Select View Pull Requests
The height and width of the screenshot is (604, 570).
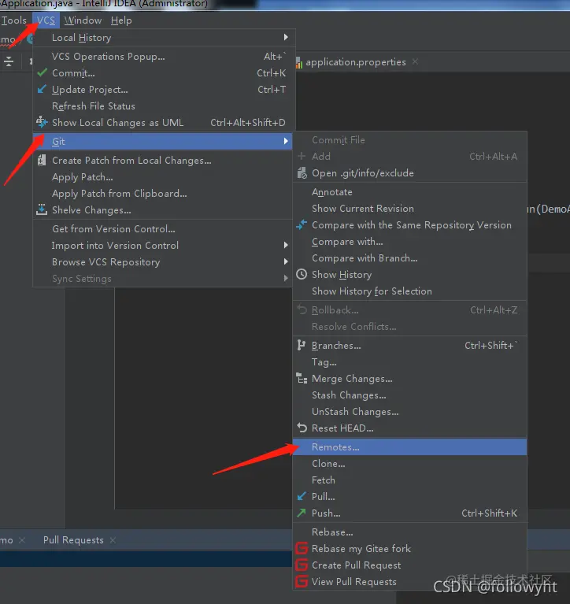[x=409, y=582]
